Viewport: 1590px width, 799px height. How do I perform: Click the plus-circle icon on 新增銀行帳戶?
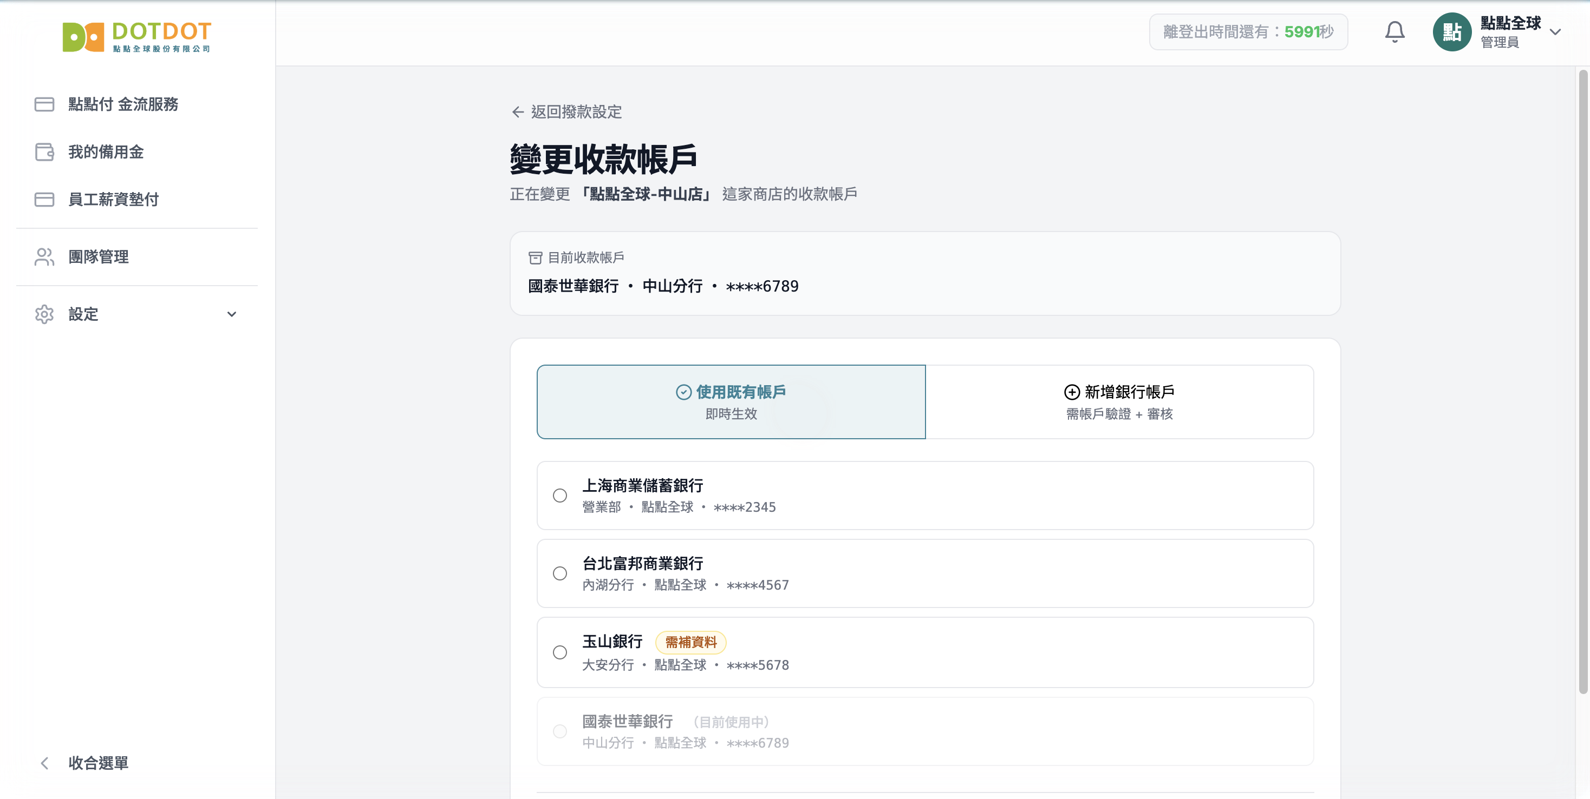point(1072,392)
